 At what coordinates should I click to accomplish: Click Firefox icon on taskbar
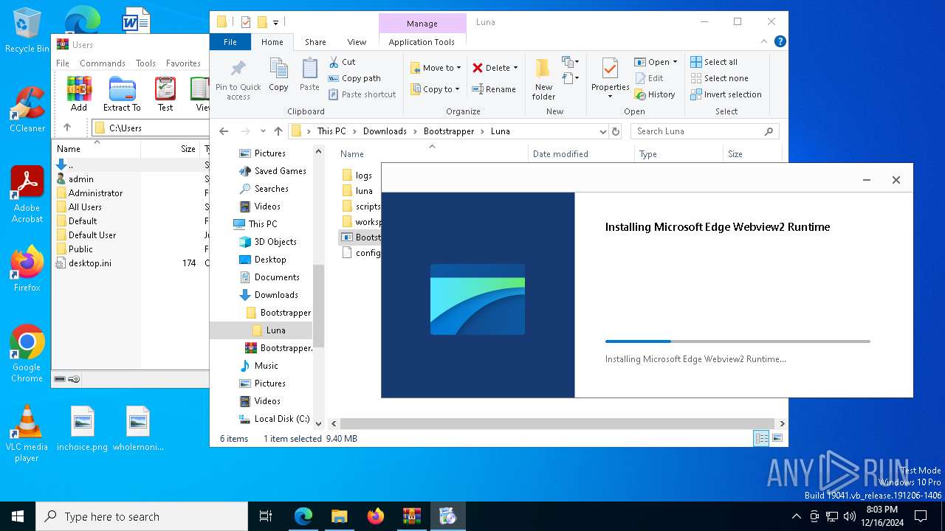point(376,516)
